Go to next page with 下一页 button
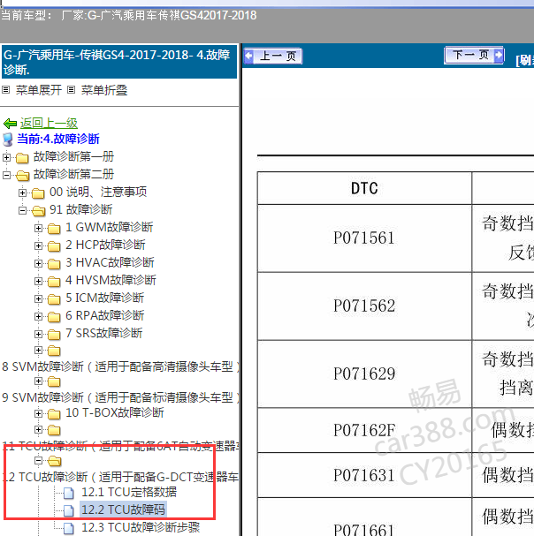The height and width of the screenshot is (536, 534). click(x=474, y=55)
